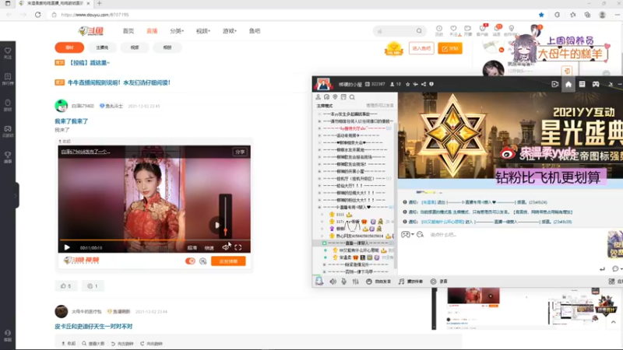Expand the 分类 dropdown in Douyu nav
Viewport: 623px width, 350px height.
(177, 31)
